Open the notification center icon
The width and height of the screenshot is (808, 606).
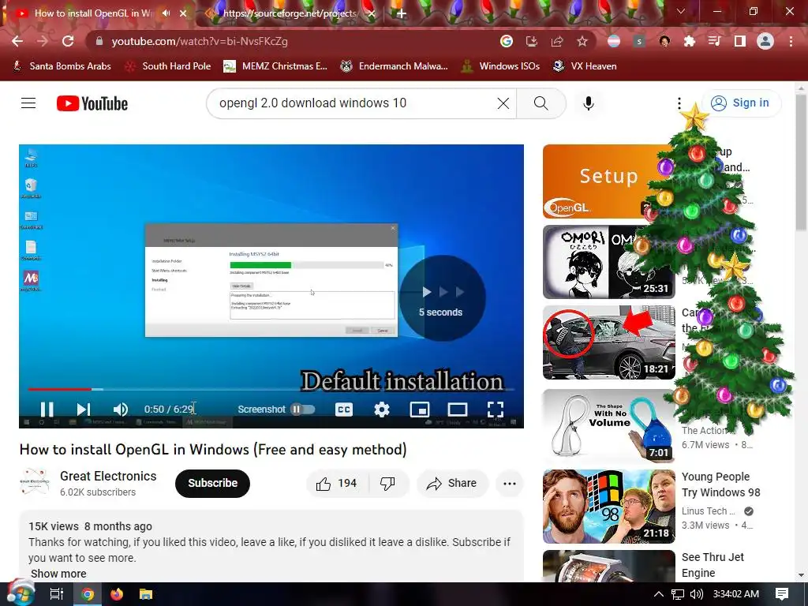782,594
